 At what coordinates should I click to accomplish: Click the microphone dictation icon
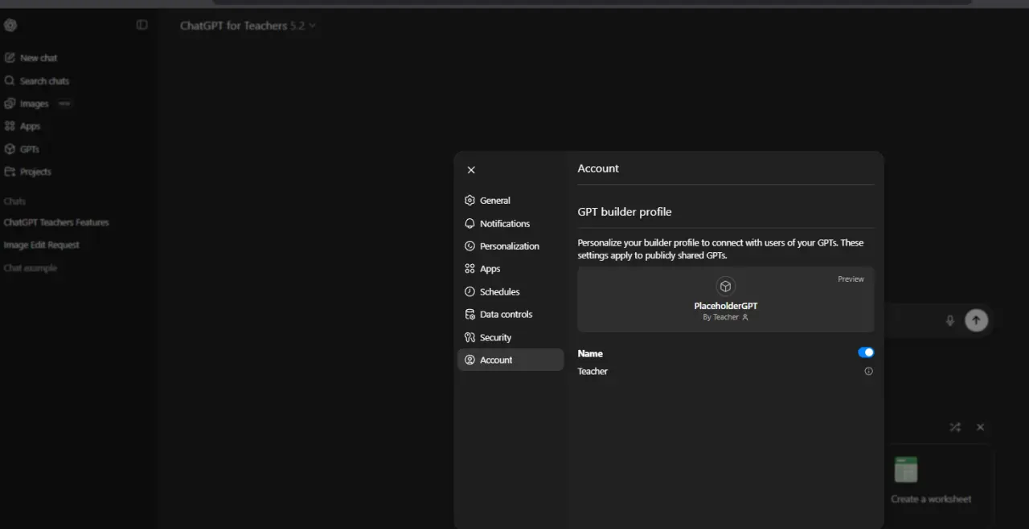click(x=949, y=320)
